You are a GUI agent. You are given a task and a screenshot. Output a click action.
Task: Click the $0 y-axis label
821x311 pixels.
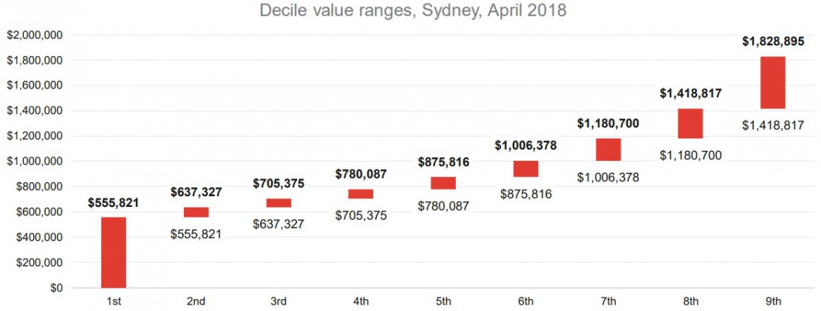point(57,288)
